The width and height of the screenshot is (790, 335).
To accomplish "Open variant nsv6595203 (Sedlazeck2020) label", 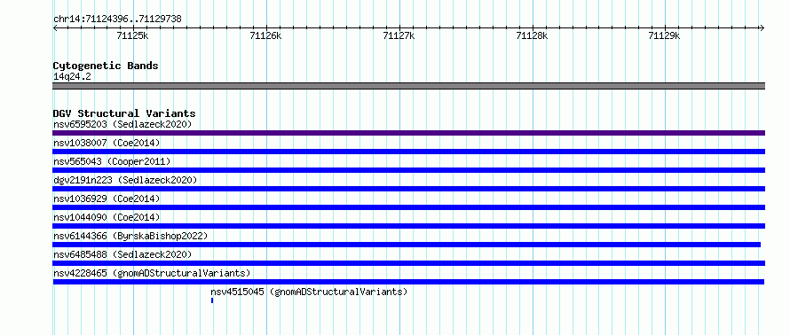I will coord(122,124).
